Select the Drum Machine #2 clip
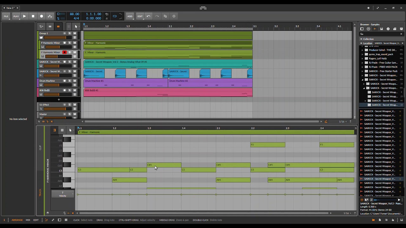 coord(210,83)
